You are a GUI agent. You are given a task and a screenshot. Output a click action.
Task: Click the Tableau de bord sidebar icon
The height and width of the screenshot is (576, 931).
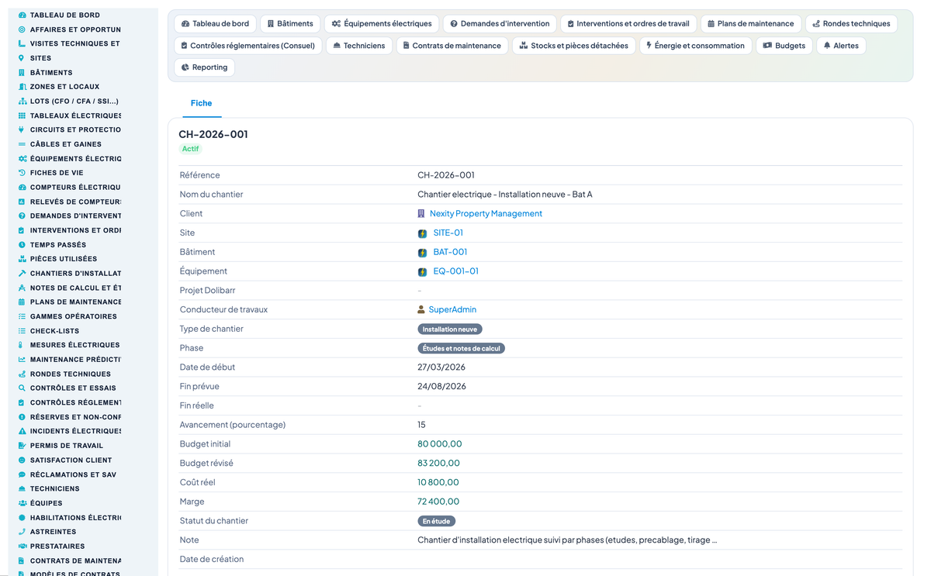(22, 15)
